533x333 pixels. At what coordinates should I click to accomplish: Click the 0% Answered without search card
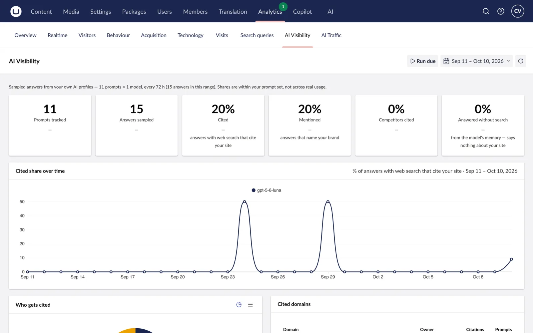tap(483, 126)
